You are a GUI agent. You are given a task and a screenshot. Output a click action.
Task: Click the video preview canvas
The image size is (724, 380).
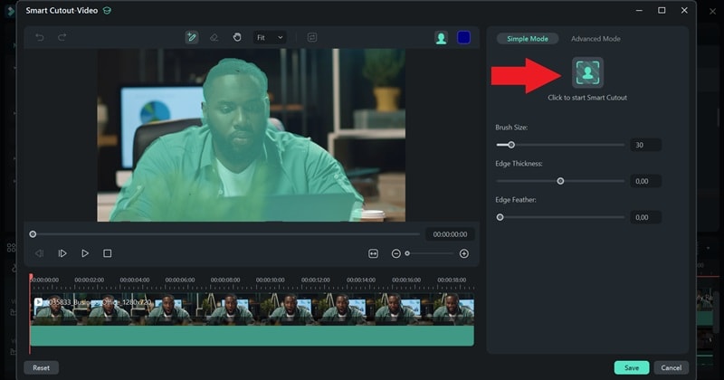pos(252,136)
